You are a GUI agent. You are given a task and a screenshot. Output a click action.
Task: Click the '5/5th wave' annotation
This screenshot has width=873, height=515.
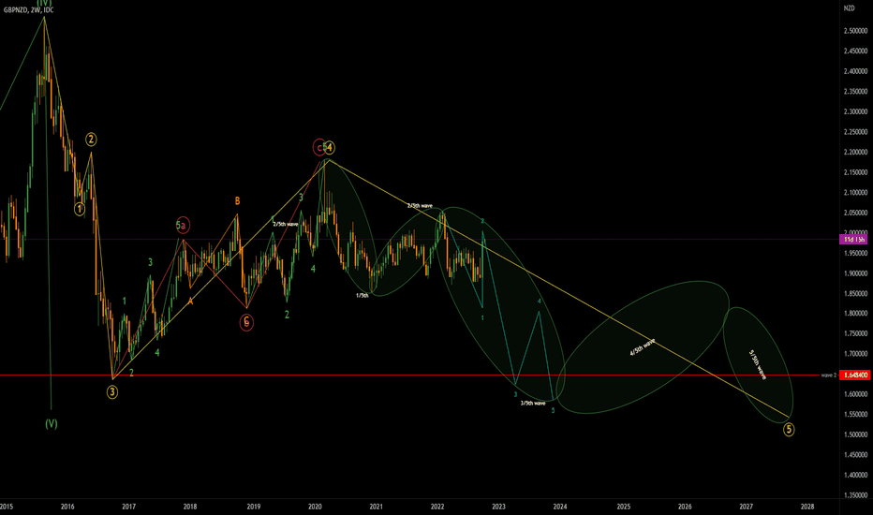(x=758, y=364)
